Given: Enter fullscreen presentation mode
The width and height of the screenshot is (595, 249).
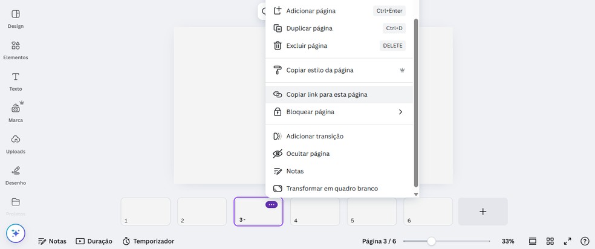Looking at the screenshot, I should point(567,241).
